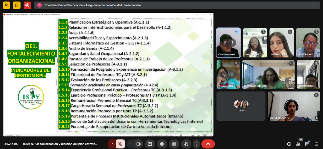Click the '12 más' participants tile
The height and width of the screenshot is (149, 323).
pos(241,106)
